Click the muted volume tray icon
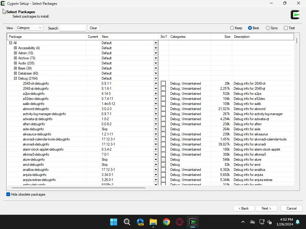Viewport: 306px width, 229px height. coord(270,222)
